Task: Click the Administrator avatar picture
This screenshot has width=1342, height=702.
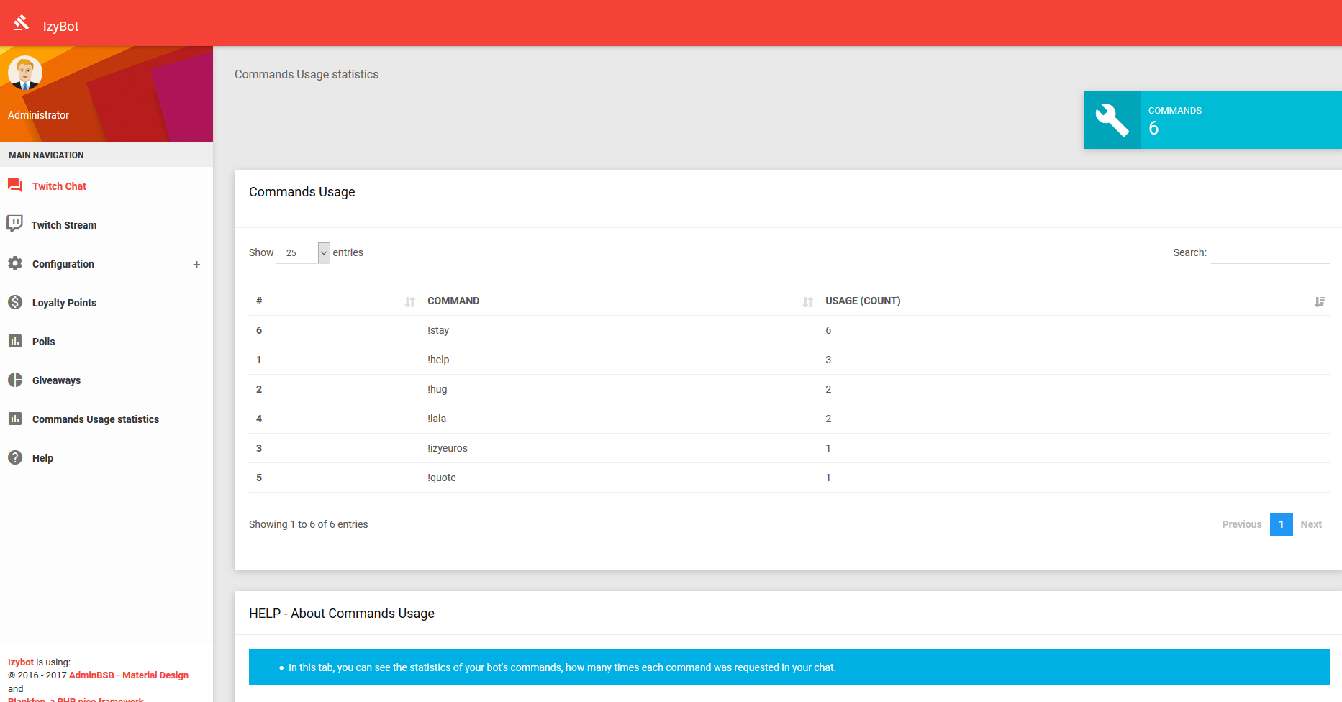Action: pos(25,73)
